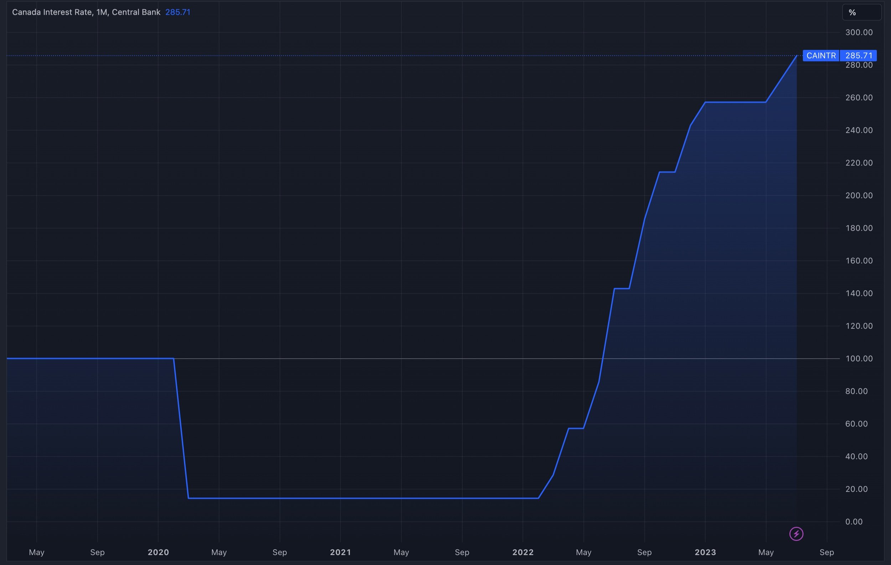Select the 2021 year label on time axis
The image size is (891, 565).
click(x=340, y=552)
